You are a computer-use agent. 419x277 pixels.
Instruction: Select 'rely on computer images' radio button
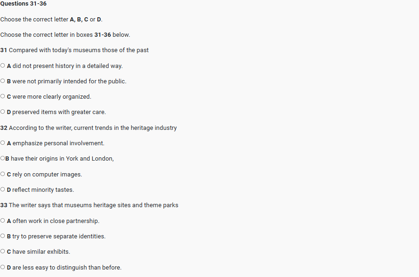[x=3, y=174]
